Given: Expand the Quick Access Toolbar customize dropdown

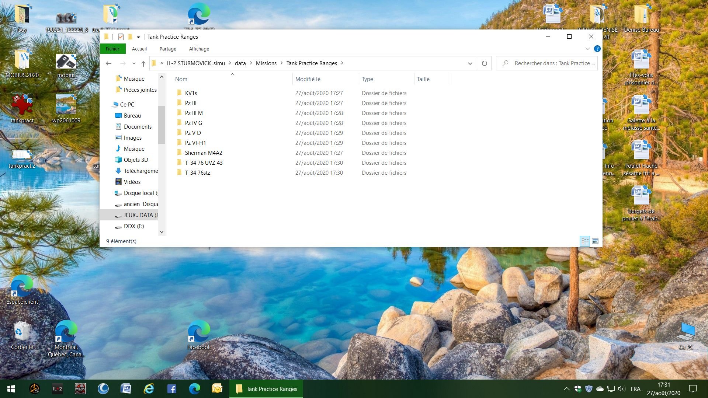Looking at the screenshot, I should pyautogui.click(x=138, y=37).
